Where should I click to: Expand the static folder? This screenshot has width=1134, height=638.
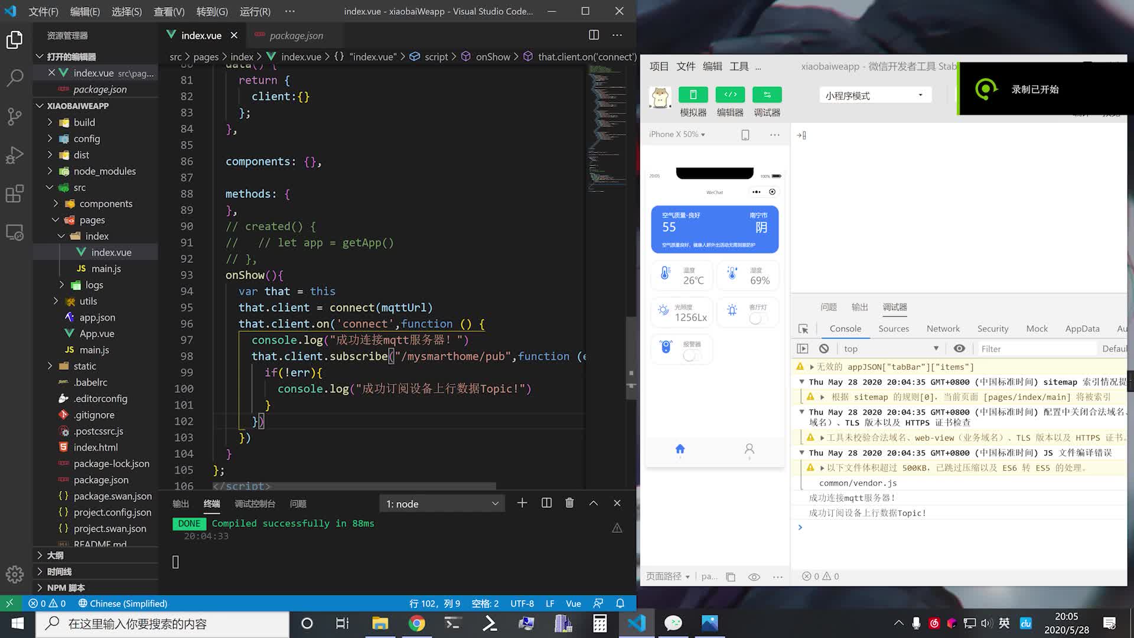(x=85, y=366)
